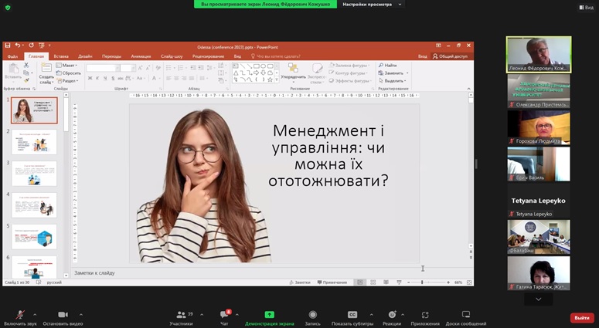Viewport: 599px width, 328px height.
Task: Switch to Дизайн ribbon tab
Action: pos(85,56)
